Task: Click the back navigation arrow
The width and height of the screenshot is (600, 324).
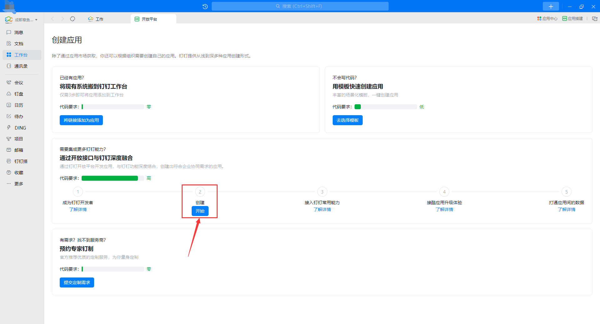Action: coord(53,19)
